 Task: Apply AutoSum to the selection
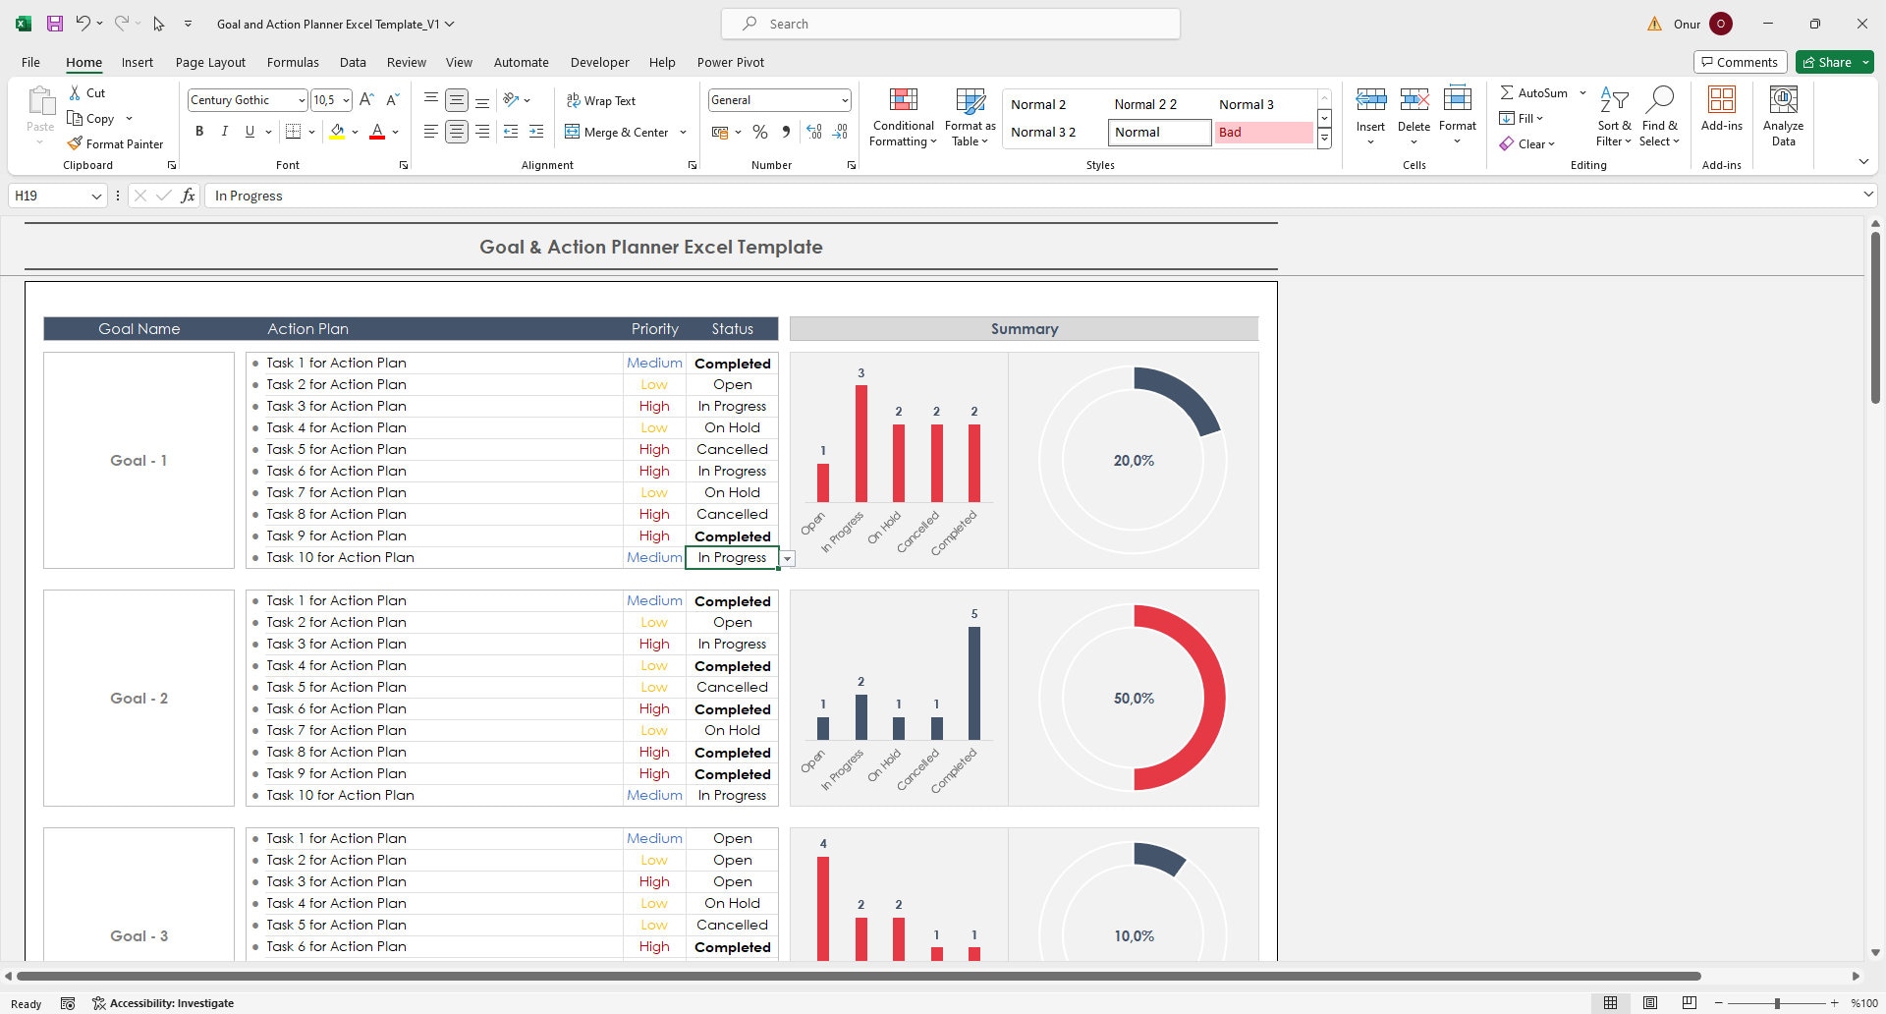click(x=1534, y=91)
